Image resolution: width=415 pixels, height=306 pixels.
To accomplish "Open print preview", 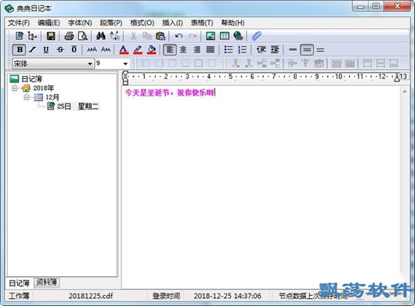I will point(83,36).
